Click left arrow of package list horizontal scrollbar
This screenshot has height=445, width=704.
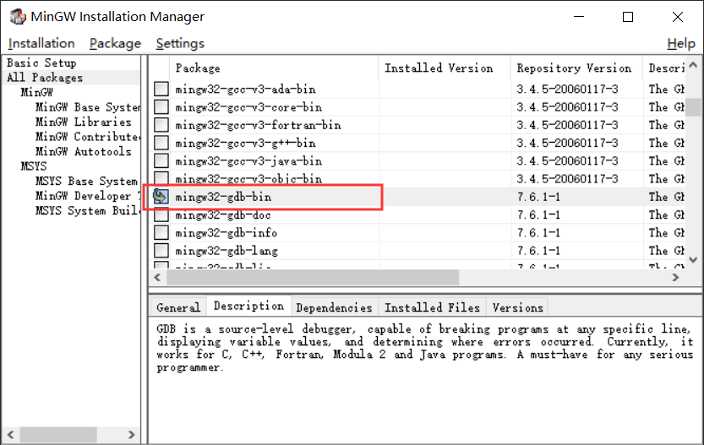tap(157, 278)
